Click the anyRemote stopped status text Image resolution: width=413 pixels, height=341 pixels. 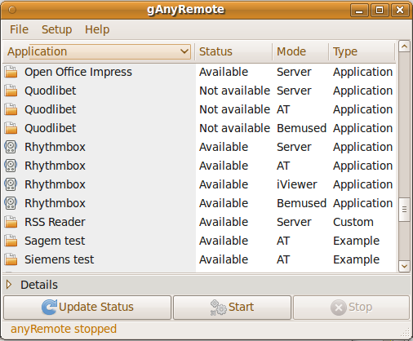pos(64,329)
